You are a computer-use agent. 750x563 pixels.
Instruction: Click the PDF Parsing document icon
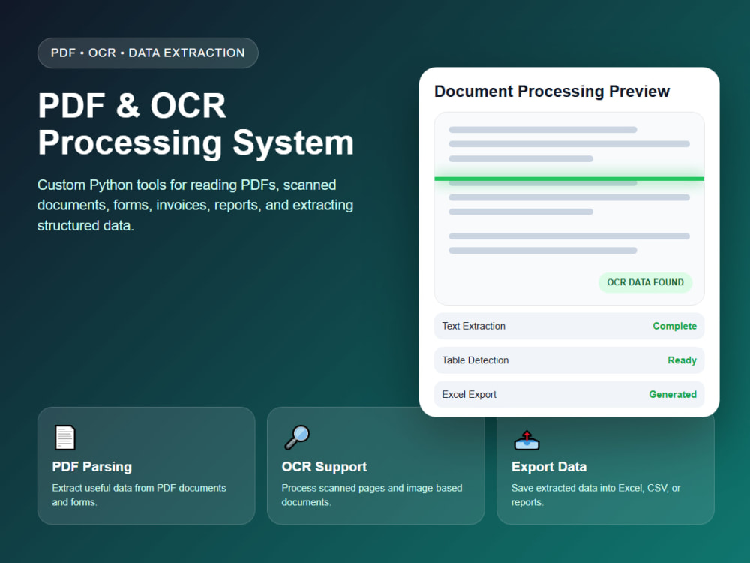(x=64, y=438)
